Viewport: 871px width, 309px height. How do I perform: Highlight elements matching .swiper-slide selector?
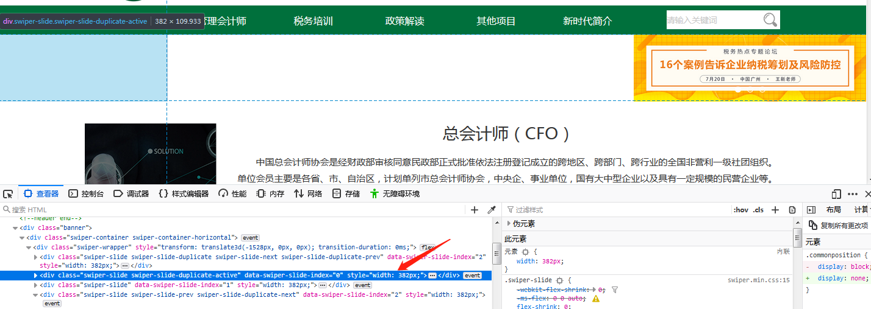pos(559,280)
